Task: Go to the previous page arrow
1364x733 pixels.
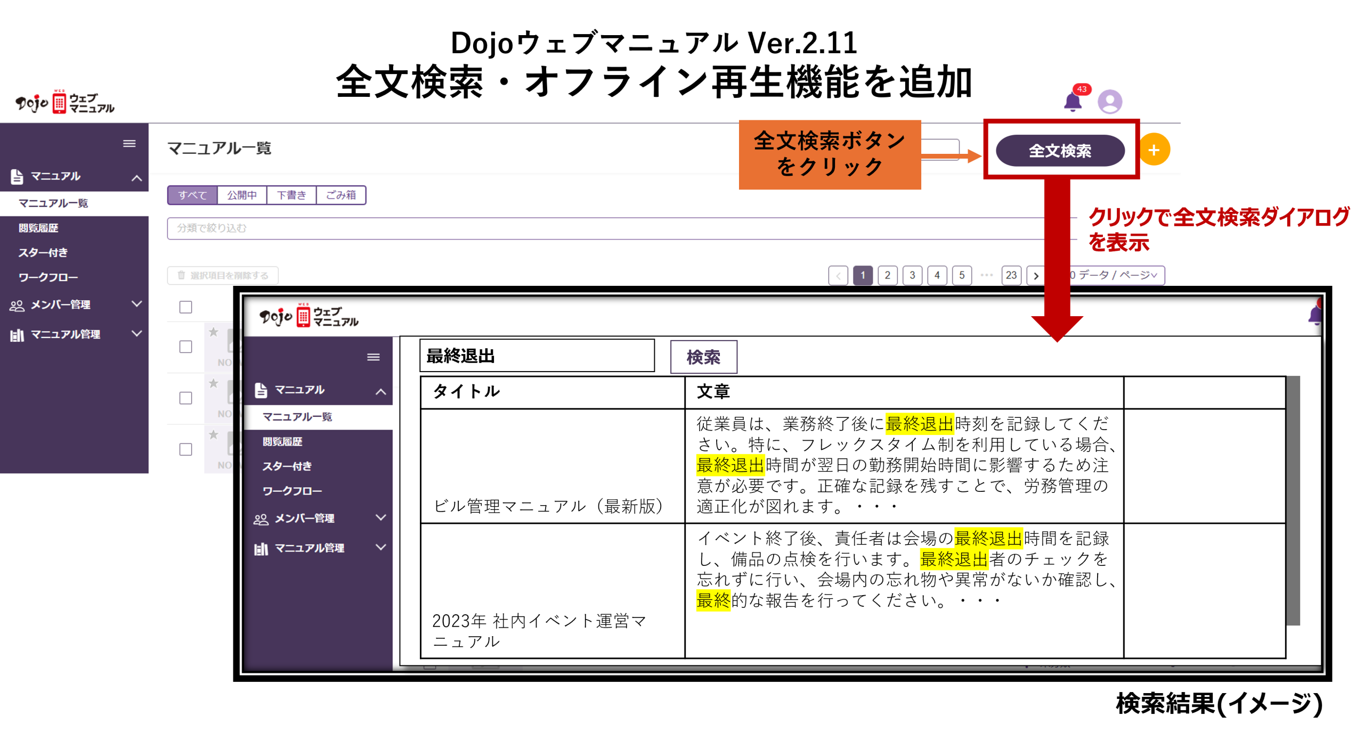Action: tap(838, 275)
